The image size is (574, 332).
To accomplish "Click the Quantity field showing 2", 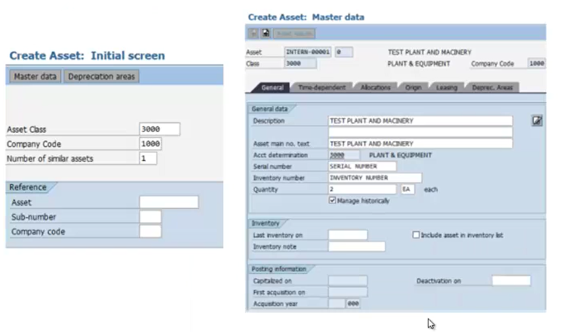I will (x=362, y=189).
